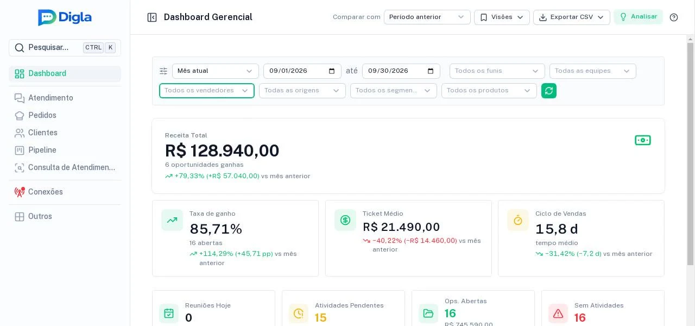Click the Atividades Pendentes clock icon
Viewport: 695px width, 326px height.
(x=299, y=314)
